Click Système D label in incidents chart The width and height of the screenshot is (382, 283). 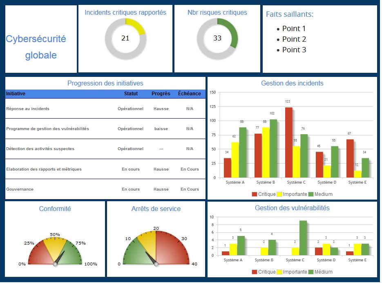pos(327,182)
